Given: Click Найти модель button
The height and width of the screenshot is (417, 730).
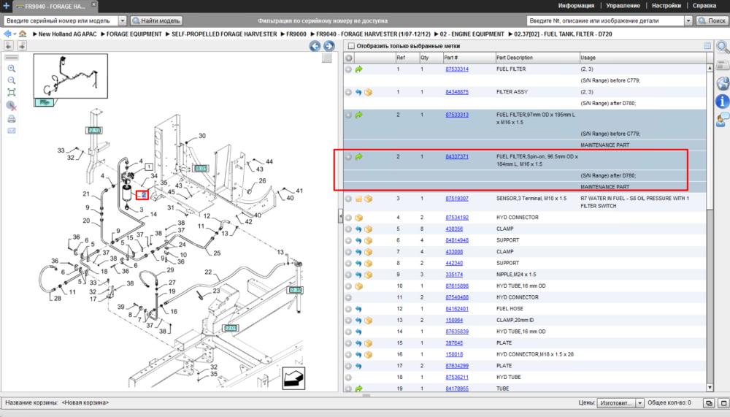Looking at the screenshot, I should click(156, 20).
